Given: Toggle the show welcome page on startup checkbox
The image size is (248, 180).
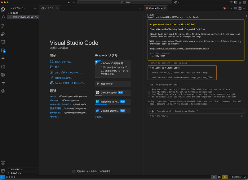Looking at the screenshot, I should pyautogui.click(x=74, y=171).
